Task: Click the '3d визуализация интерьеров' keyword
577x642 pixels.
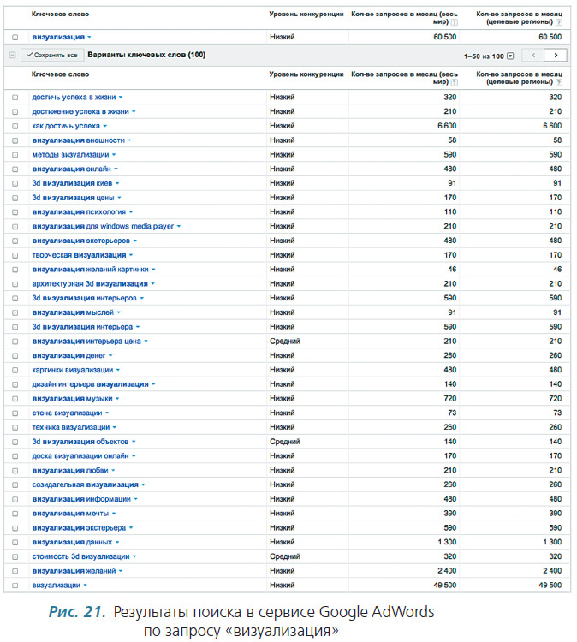Action: (85, 298)
